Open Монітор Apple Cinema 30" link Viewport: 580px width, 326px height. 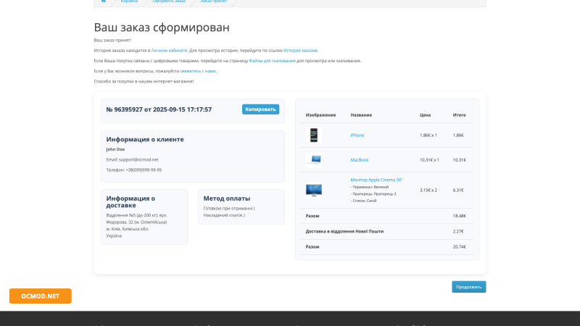coord(376,180)
